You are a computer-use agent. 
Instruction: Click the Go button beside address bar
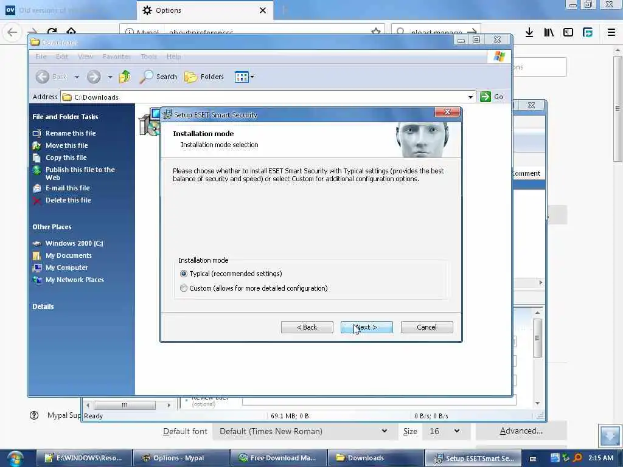click(x=492, y=97)
